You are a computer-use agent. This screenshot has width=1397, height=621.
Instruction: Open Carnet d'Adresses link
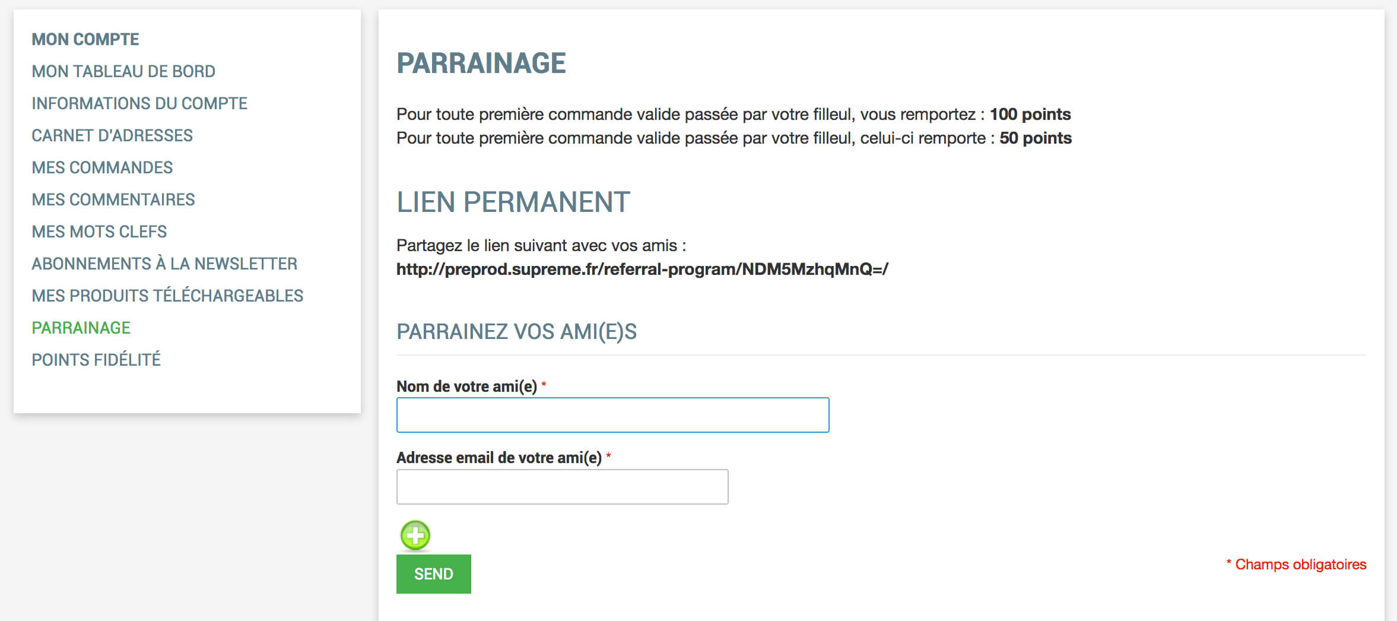point(112,135)
